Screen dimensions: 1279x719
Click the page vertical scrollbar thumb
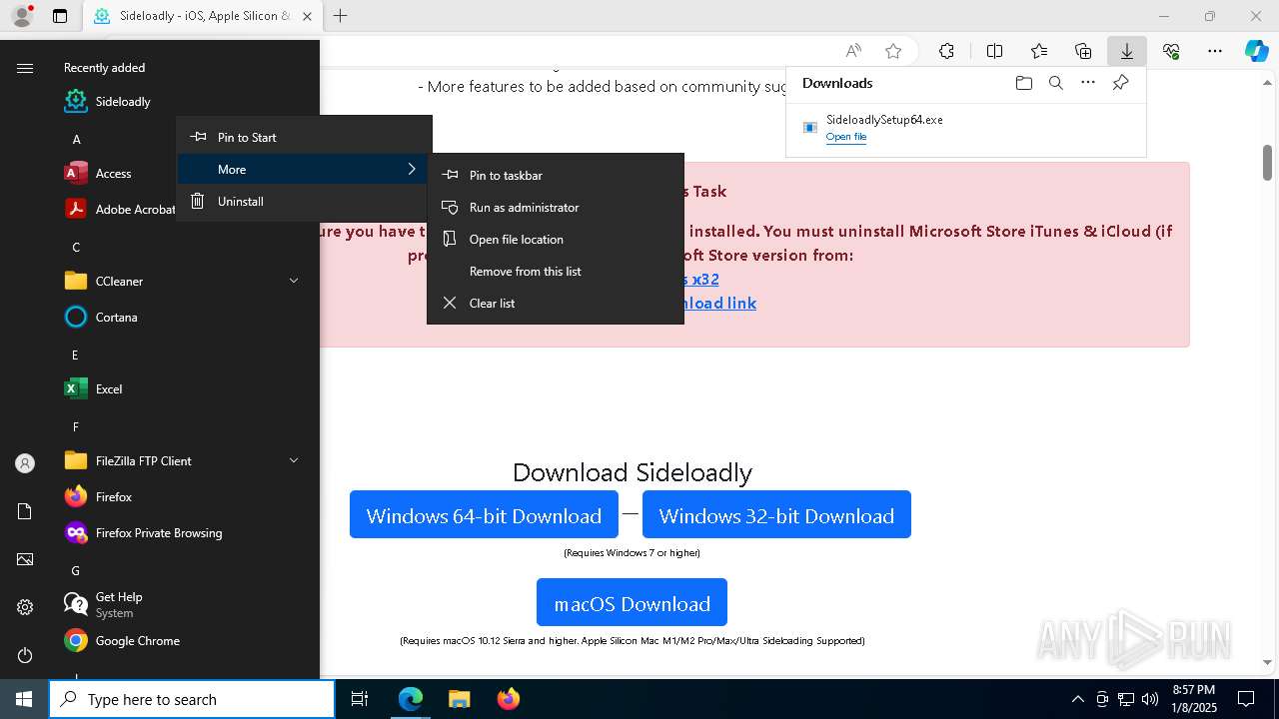click(1267, 162)
